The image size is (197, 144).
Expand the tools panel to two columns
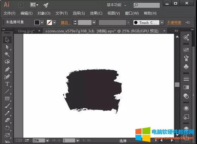(x=4, y=30)
